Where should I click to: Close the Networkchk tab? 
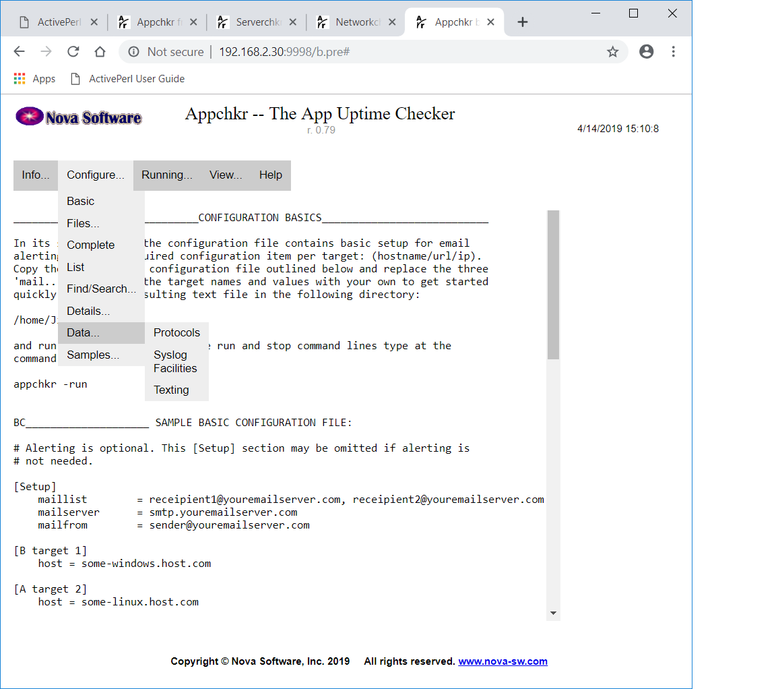(392, 22)
